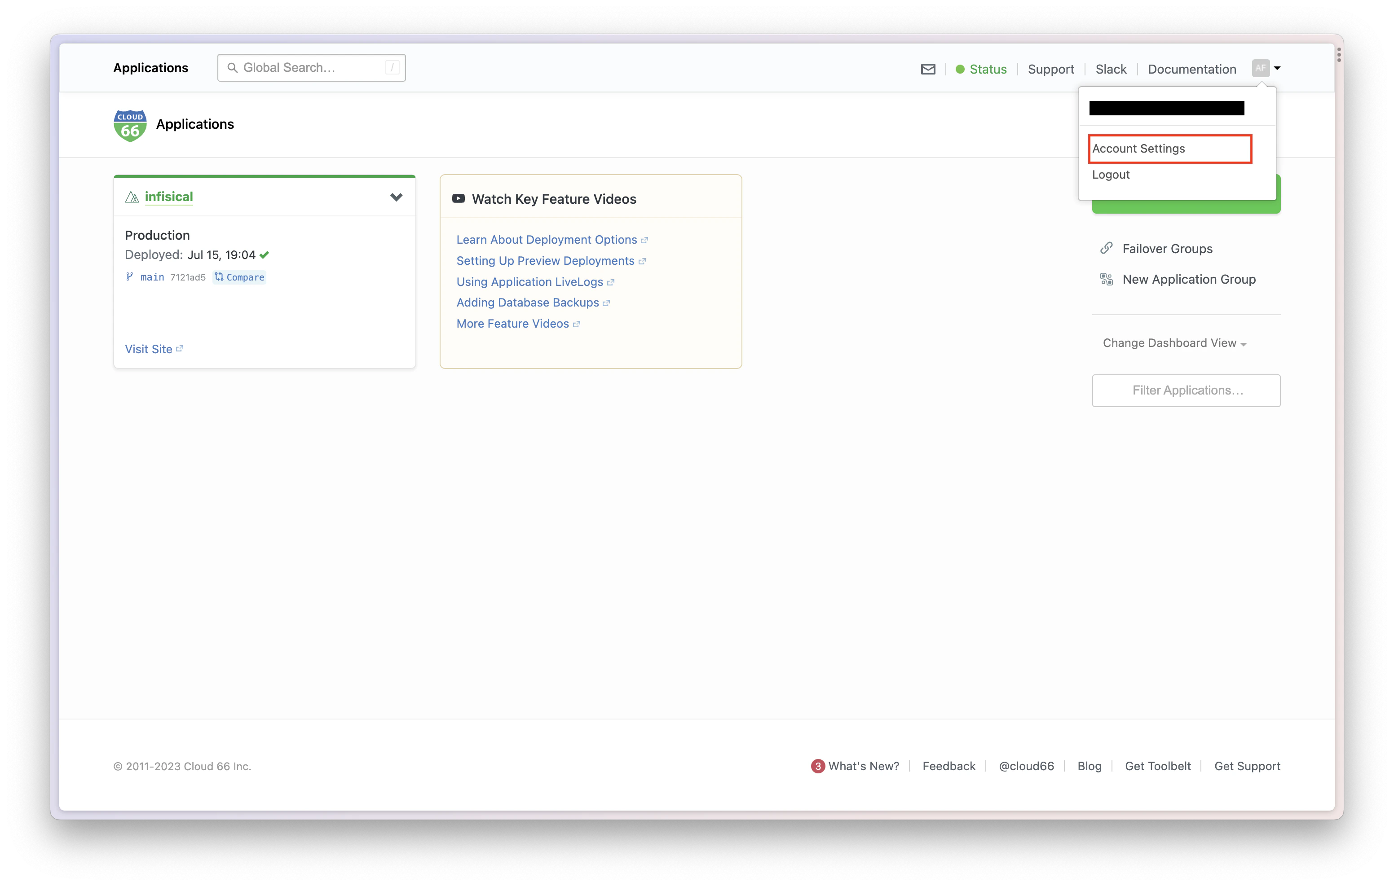Click the Filter Applications input

pyautogui.click(x=1186, y=390)
